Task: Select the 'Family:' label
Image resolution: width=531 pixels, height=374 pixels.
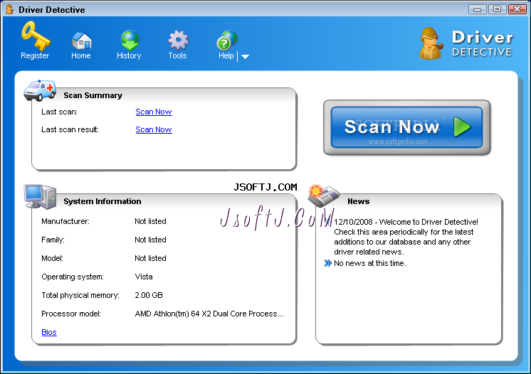Action: pyautogui.click(x=53, y=240)
